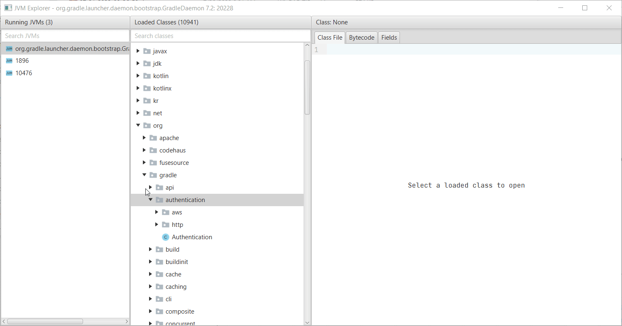Select the org.gradle.launcher.daemon JVM entry
The width and height of the screenshot is (622, 326).
pyautogui.click(x=65, y=49)
